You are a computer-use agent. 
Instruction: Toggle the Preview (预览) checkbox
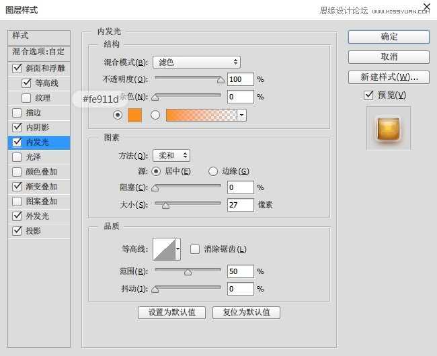click(368, 95)
